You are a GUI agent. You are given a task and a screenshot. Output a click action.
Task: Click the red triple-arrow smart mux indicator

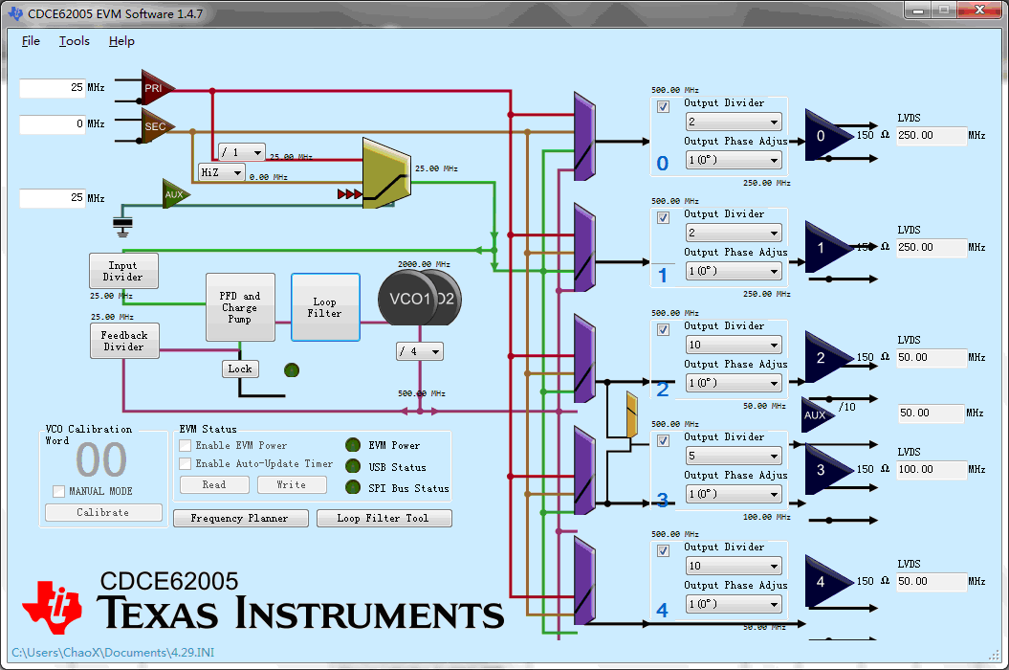[349, 194]
